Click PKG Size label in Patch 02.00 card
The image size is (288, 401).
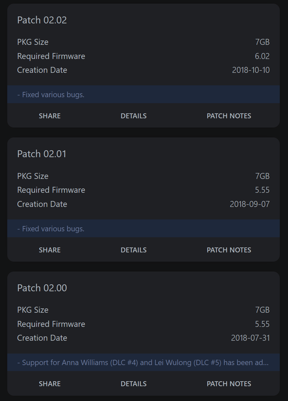tap(33, 310)
